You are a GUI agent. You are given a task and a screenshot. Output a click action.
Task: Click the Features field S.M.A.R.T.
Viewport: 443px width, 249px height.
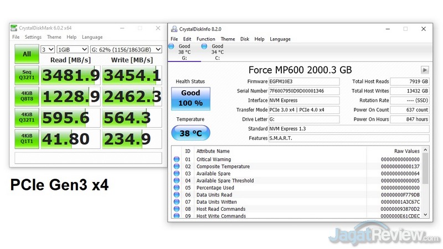click(x=349, y=138)
